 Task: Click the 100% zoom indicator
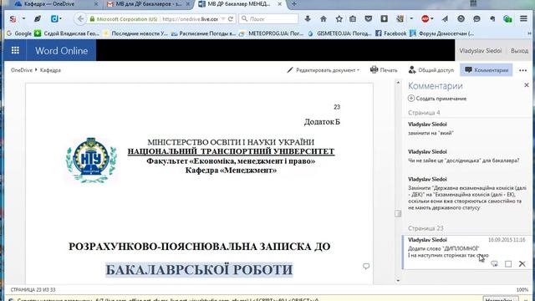522,290
